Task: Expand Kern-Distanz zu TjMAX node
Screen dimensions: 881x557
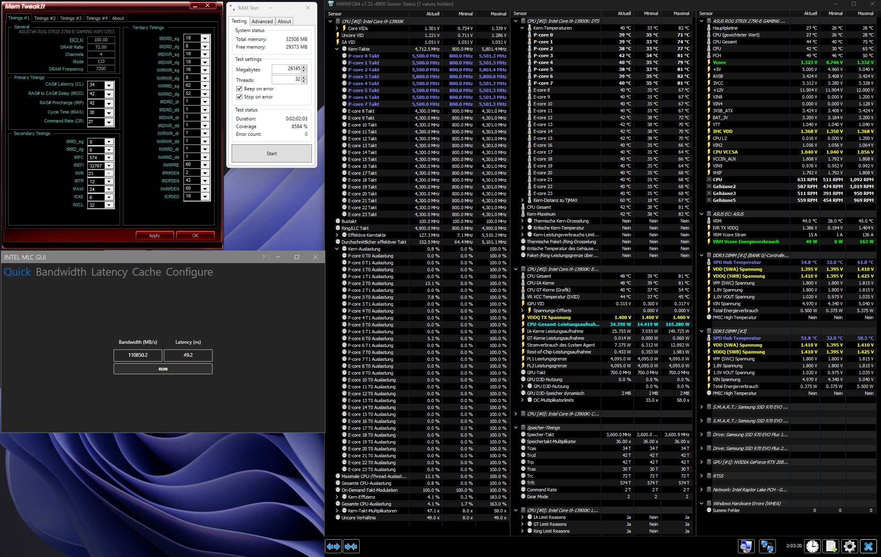Action: click(x=522, y=200)
